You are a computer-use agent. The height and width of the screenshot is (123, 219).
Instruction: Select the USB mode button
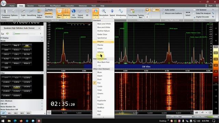[6, 63]
